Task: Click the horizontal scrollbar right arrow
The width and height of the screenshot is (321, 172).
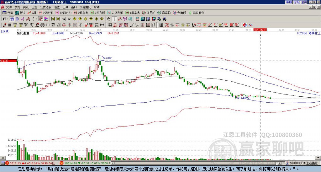Action: [x=280, y=163]
